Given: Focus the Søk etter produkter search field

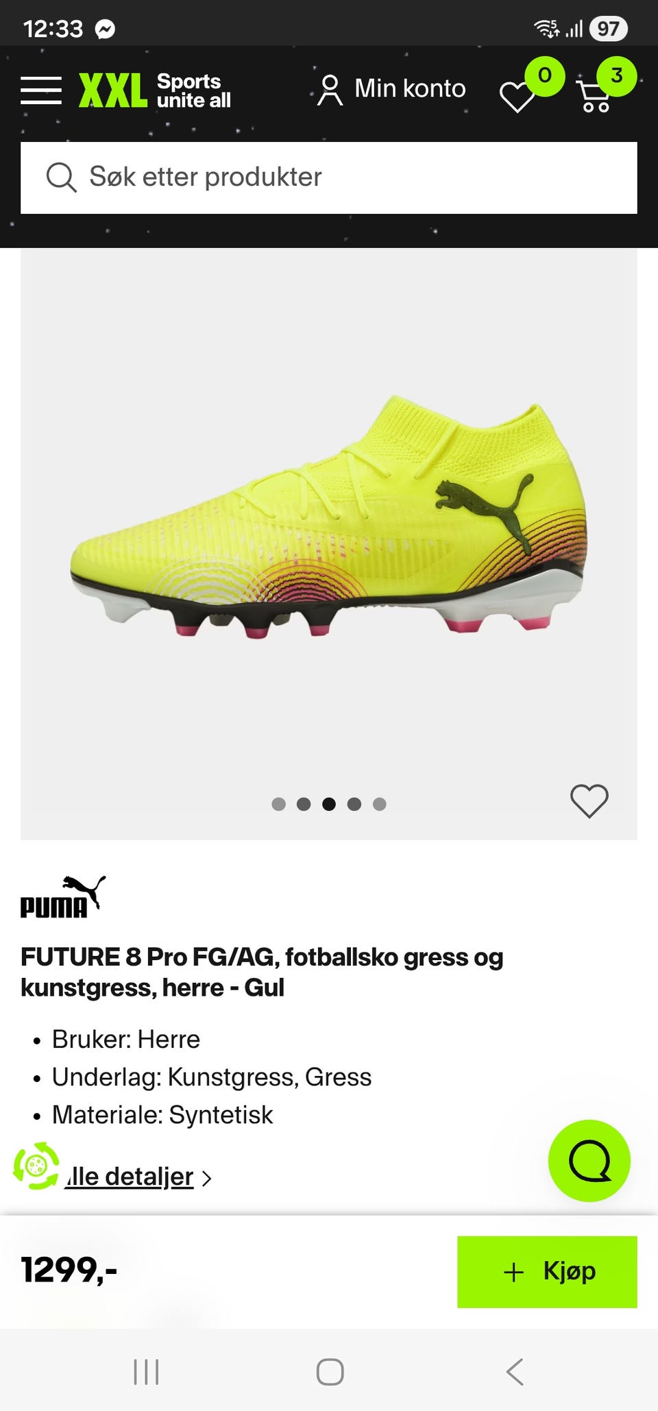Looking at the screenshot, I should point(329,177).
